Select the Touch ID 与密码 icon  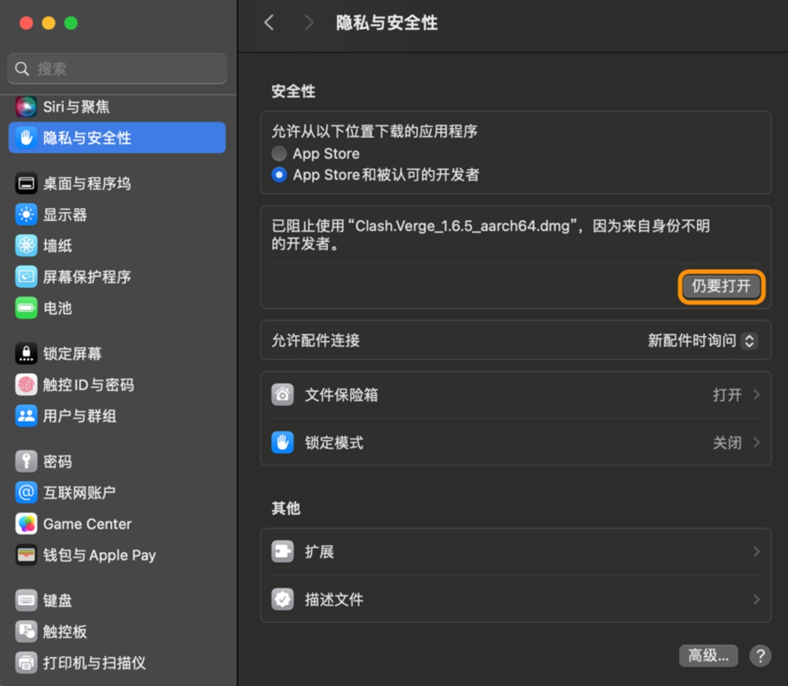tap(25, 385)
